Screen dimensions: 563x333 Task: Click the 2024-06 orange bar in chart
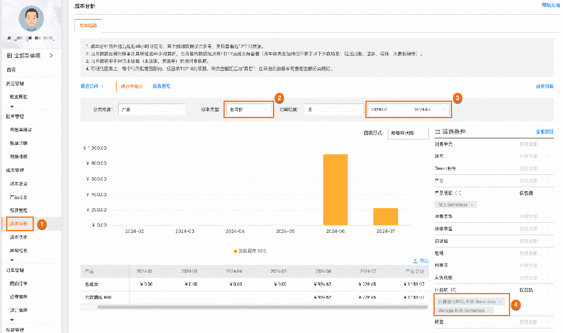[x=335, y=189]
